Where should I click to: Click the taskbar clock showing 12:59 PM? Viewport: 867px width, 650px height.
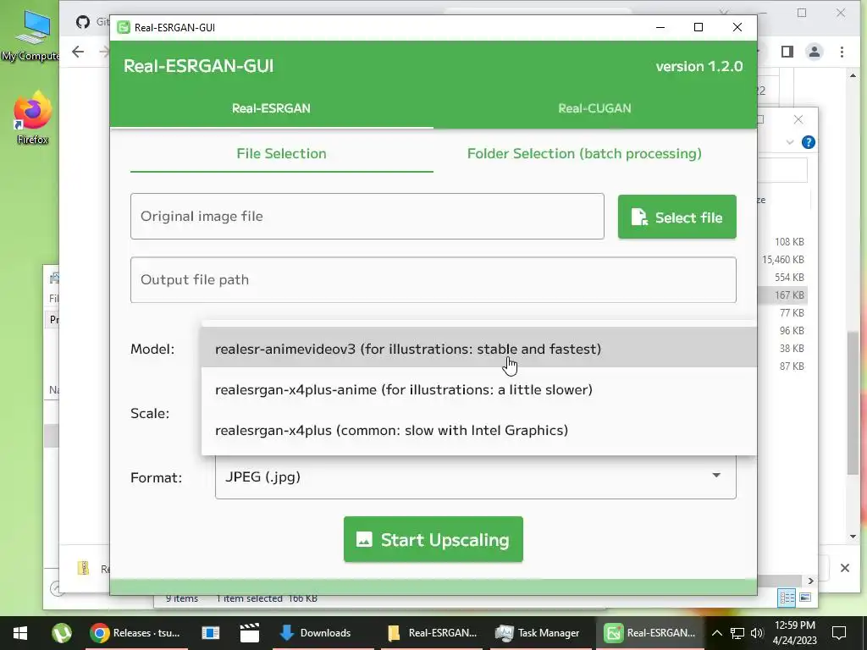click(x=794, y=633)
